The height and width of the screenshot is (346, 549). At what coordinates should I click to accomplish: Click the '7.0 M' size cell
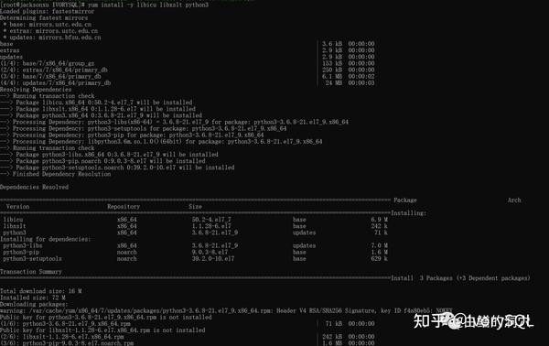(379, 246)
